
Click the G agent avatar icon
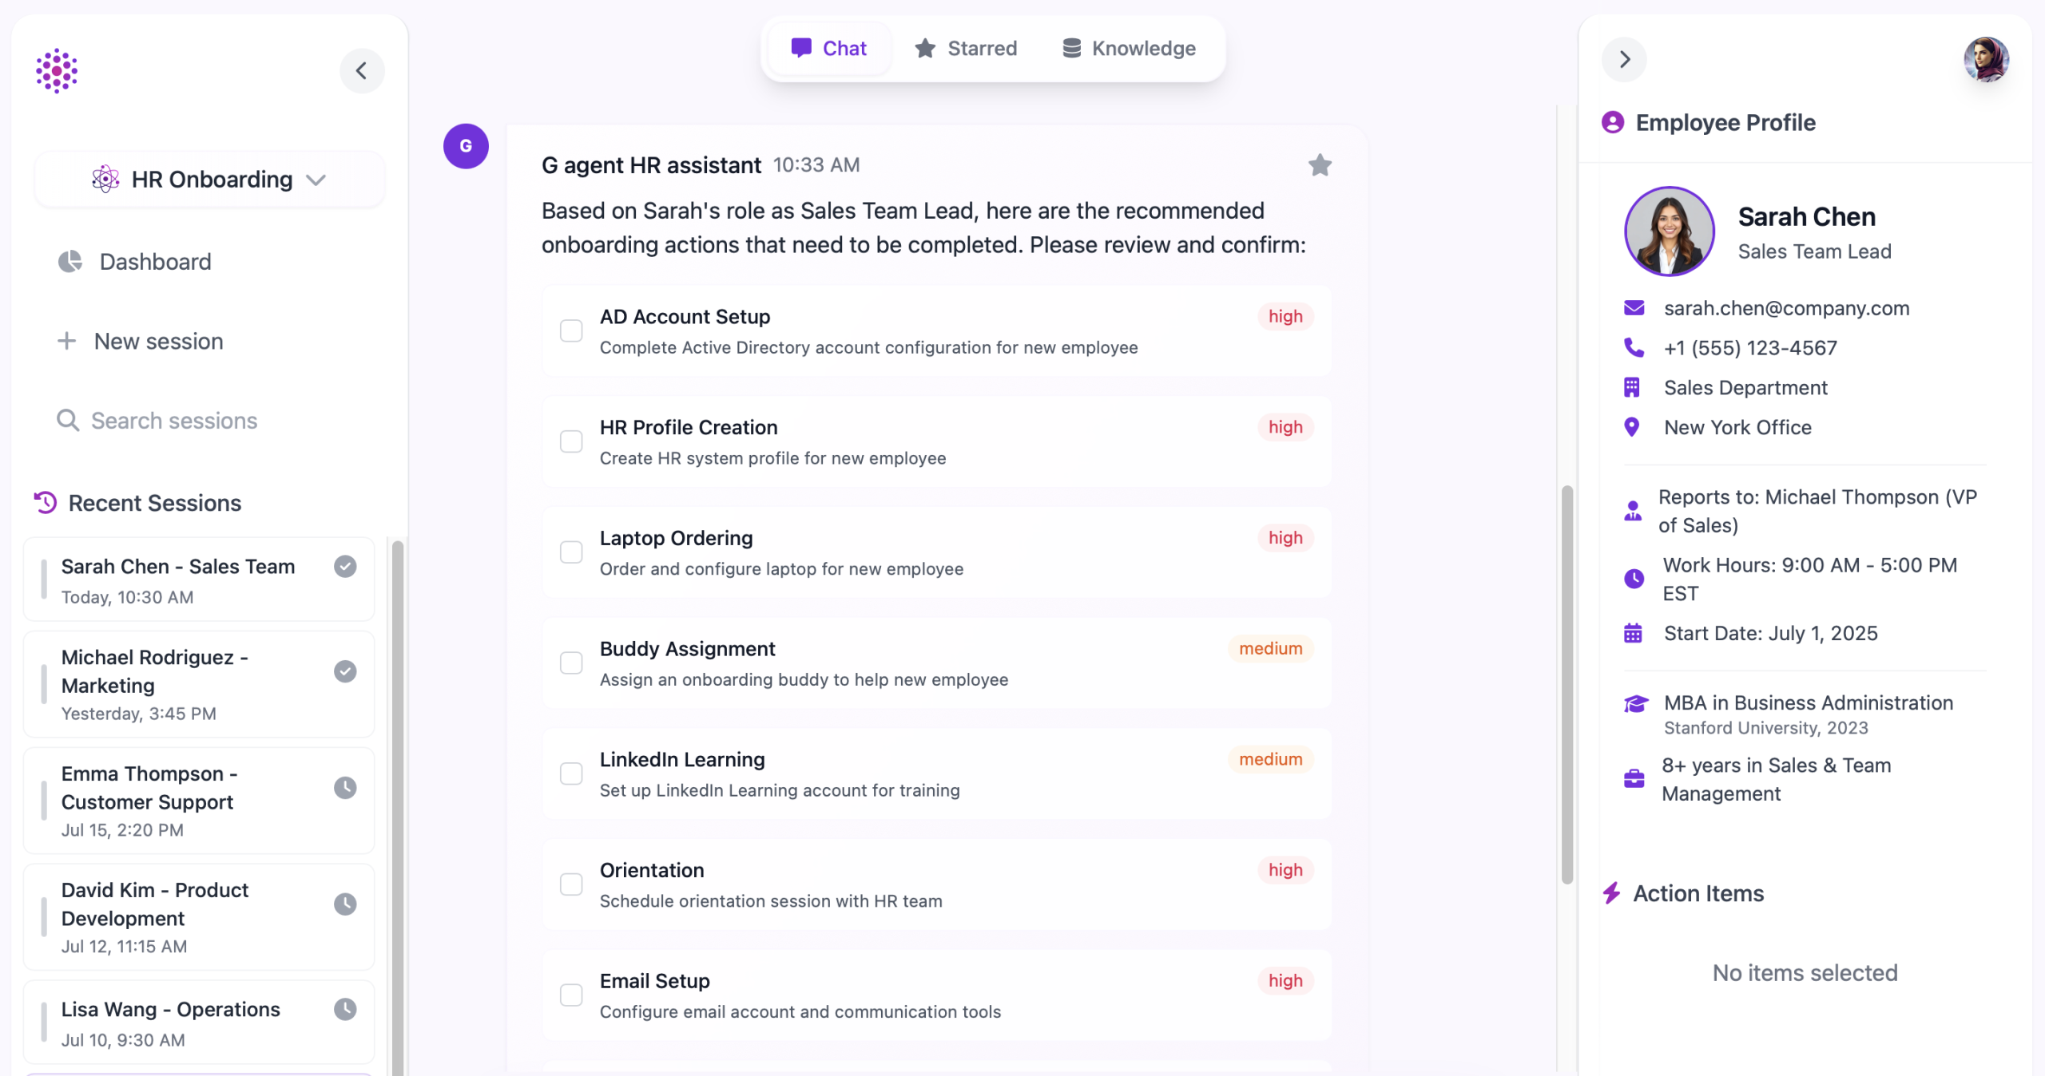click(466, 146)
